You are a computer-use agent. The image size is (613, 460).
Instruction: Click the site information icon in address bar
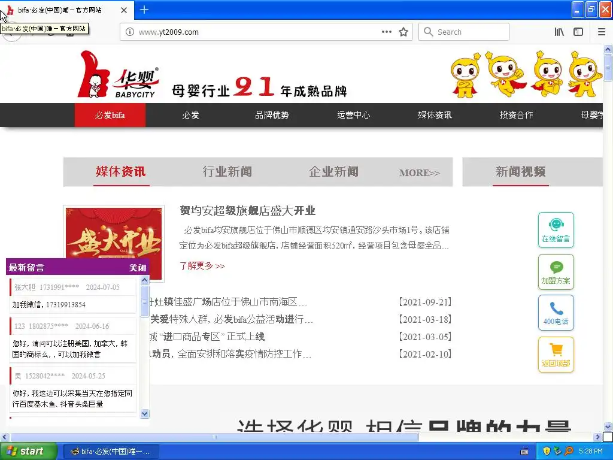pos(129,32)
